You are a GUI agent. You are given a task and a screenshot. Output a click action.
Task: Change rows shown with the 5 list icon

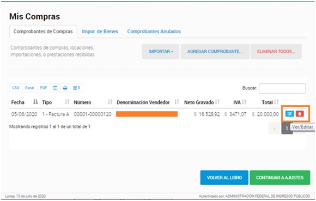pyautogui.click(x=77, y=88)
